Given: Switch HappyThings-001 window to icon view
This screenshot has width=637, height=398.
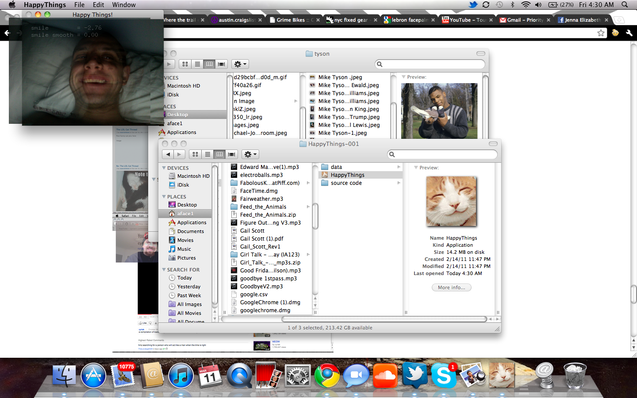Looking at the screenshot, I should point(195,154).
